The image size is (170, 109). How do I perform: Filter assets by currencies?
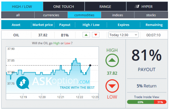click(51, 15)
